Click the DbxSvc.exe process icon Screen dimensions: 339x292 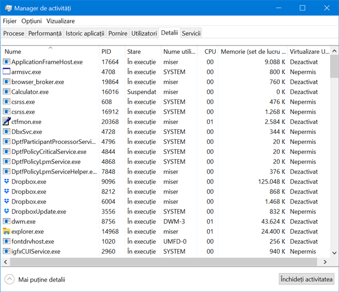pos(6,131)
